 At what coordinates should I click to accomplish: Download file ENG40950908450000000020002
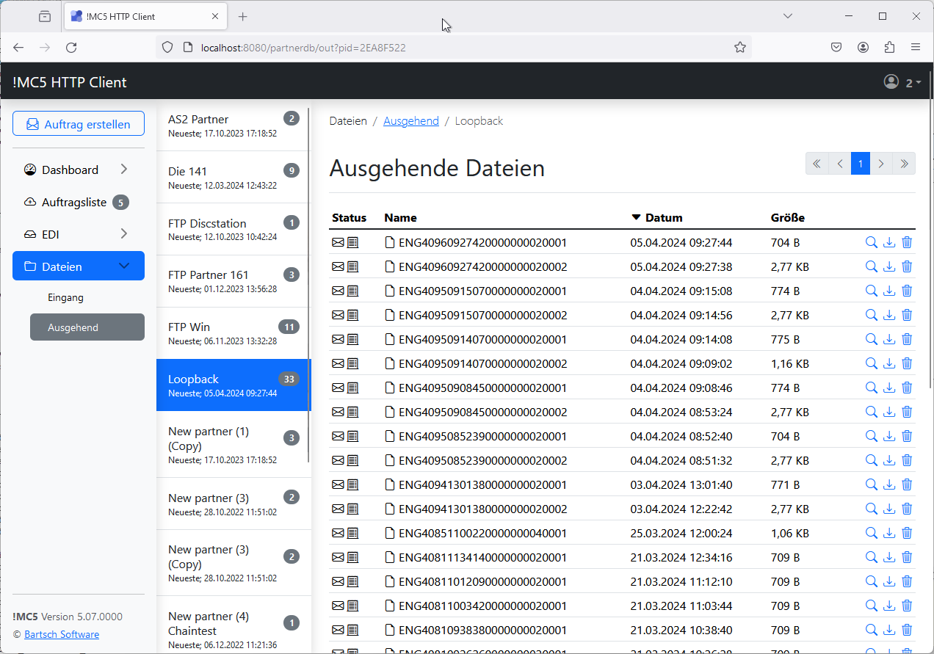click(889, 413)
